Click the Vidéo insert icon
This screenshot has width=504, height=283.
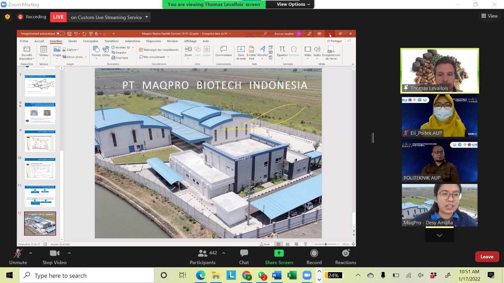click(308, 52)
